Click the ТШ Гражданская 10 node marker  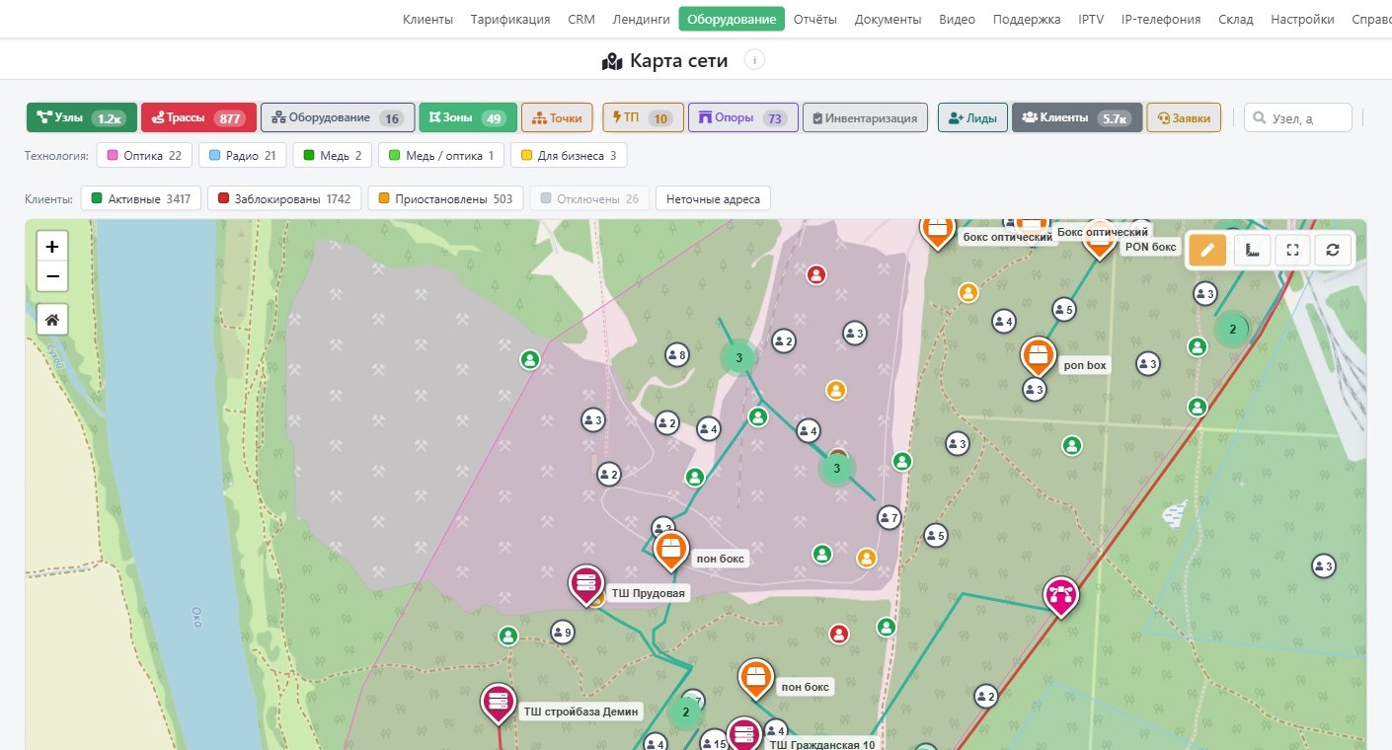tap(743, 735)
